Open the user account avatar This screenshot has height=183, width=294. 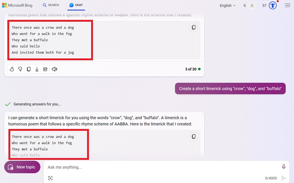252,6
